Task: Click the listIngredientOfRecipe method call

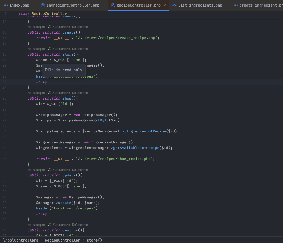Action: pos(141,131)
